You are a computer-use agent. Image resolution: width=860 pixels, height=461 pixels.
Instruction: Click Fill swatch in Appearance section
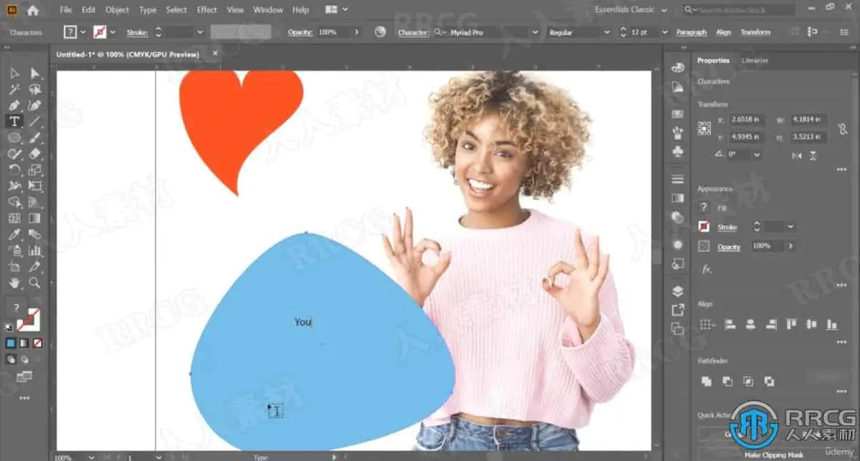(x=704, y=207)
